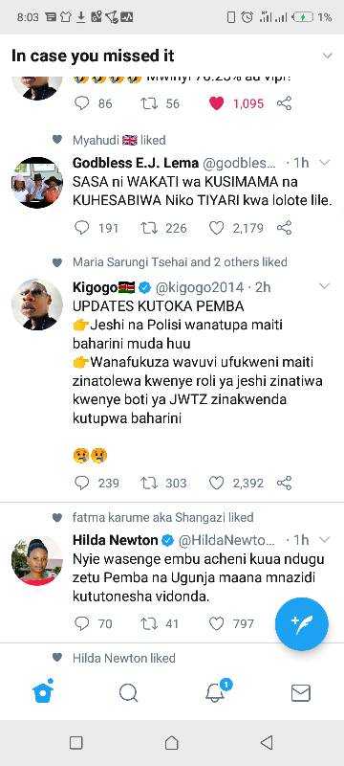Go to the Home timeline tab
Viewport: 344px width, 766px height.
43,691
